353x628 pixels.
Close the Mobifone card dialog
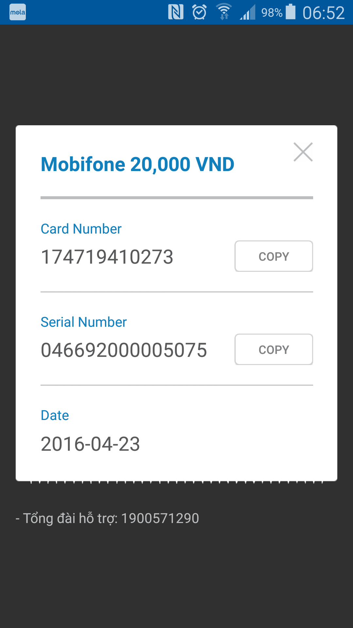point(303,152)
